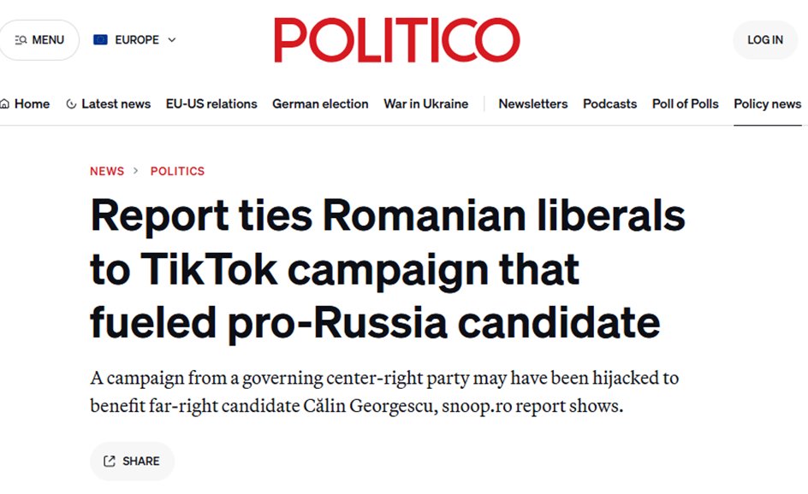Follow the NEWS breadcrumb link
The image size is (808, 494).
[x=107, y=171]
